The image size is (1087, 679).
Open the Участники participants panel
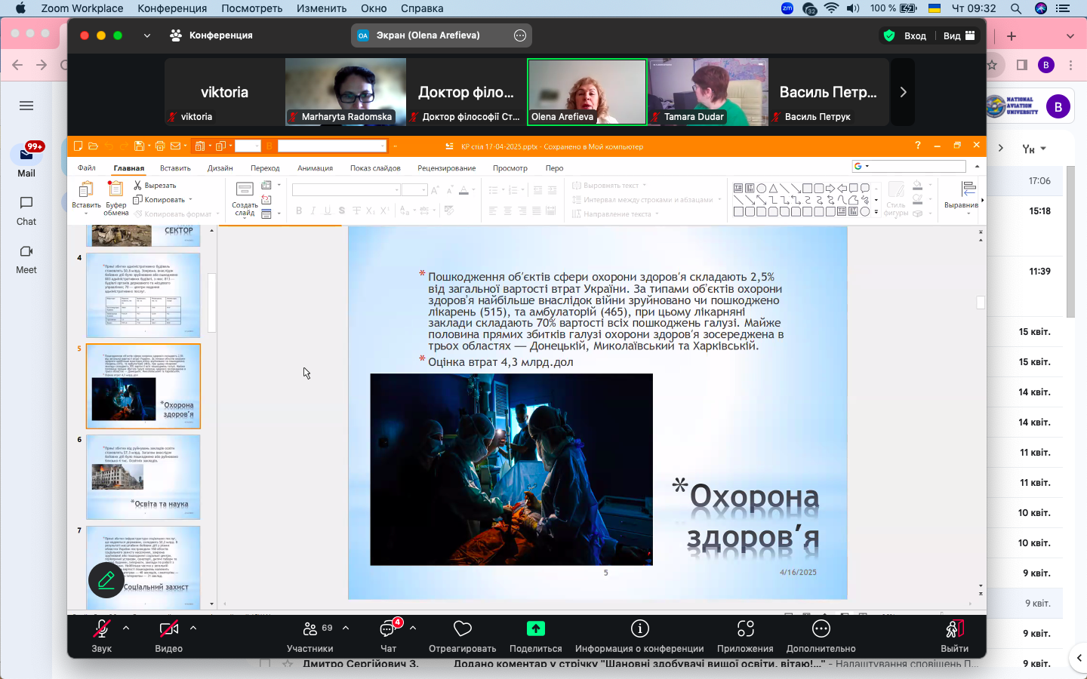(310, 635)
